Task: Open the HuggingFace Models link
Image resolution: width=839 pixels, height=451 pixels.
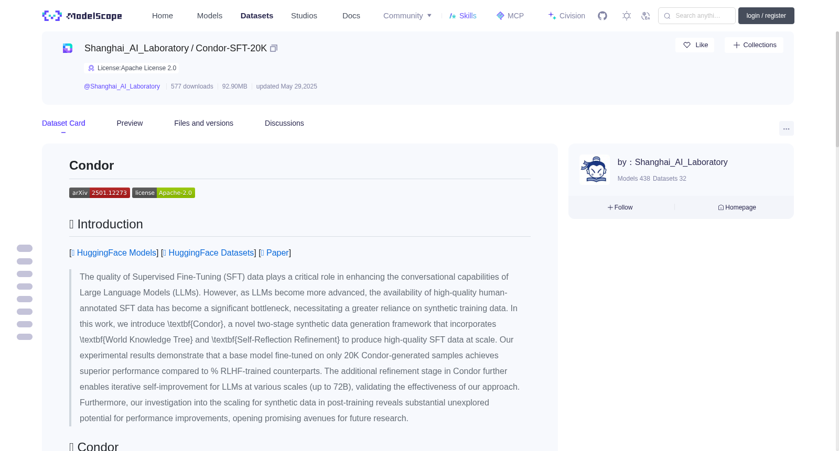Action: point(116,253)
